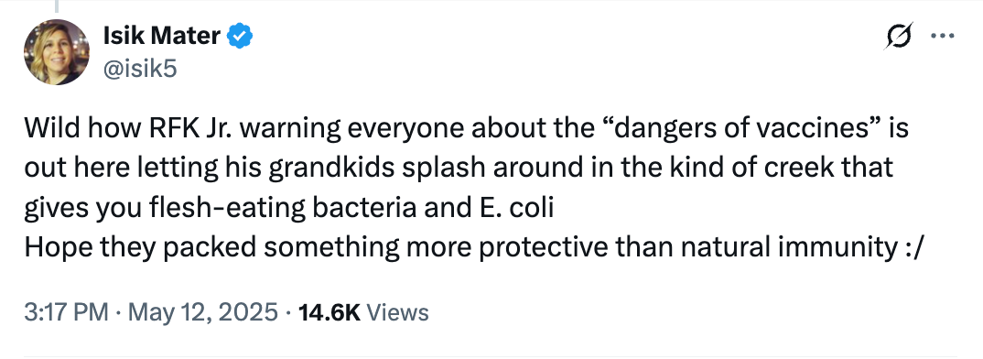Click the phrase "RFK Jr." in the post

click(190, 128)
